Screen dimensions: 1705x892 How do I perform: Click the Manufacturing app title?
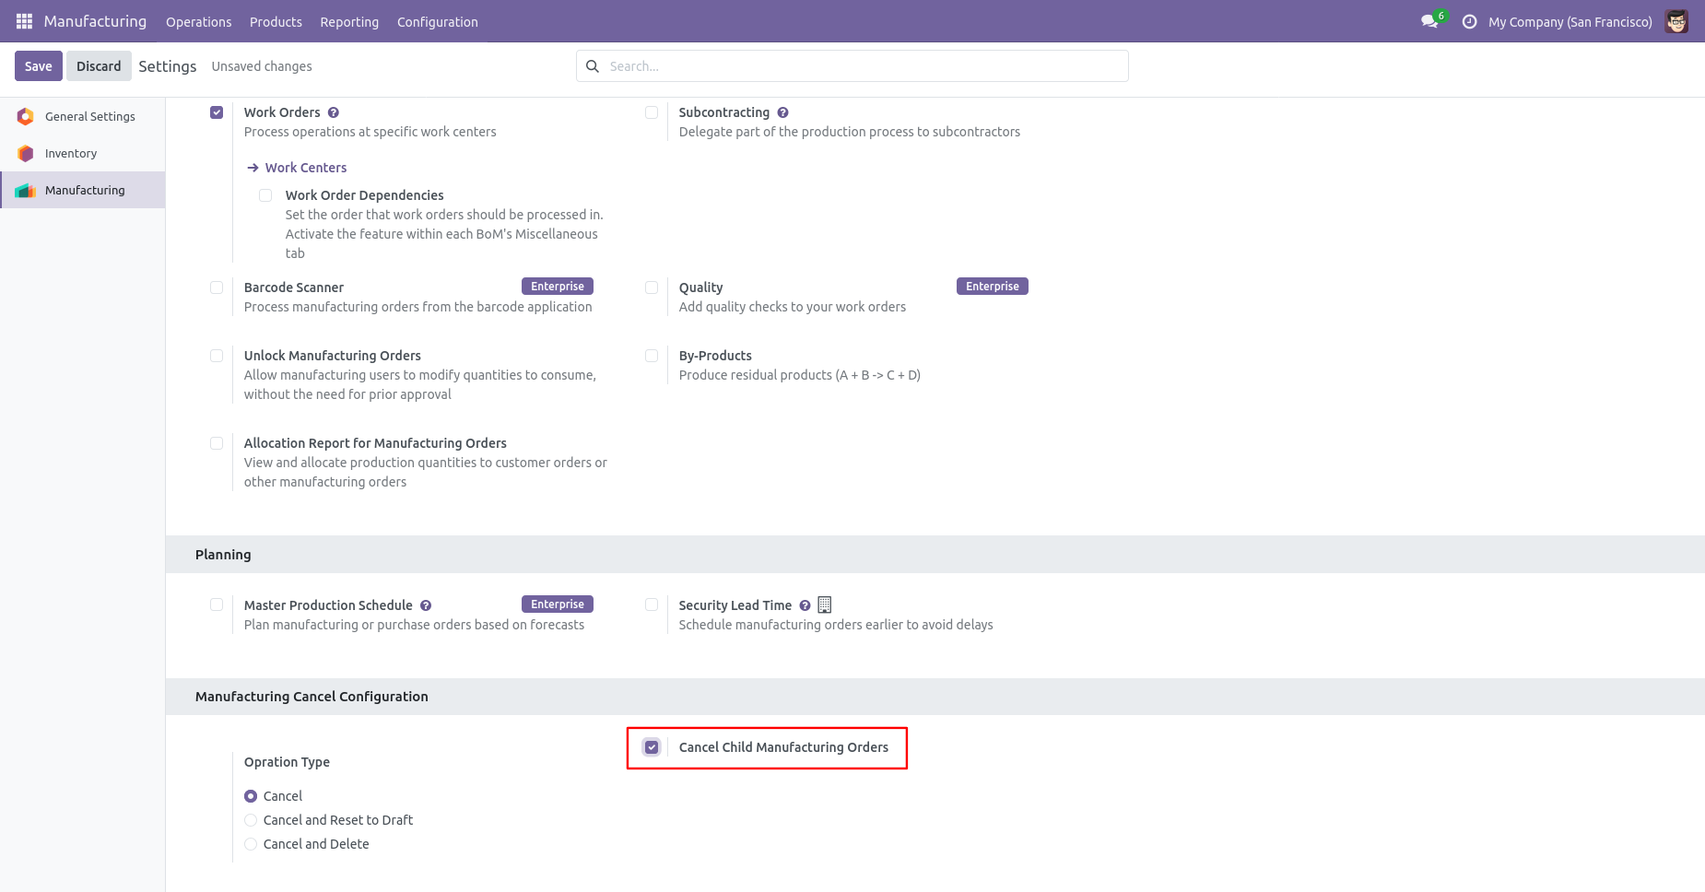(95, 21)
